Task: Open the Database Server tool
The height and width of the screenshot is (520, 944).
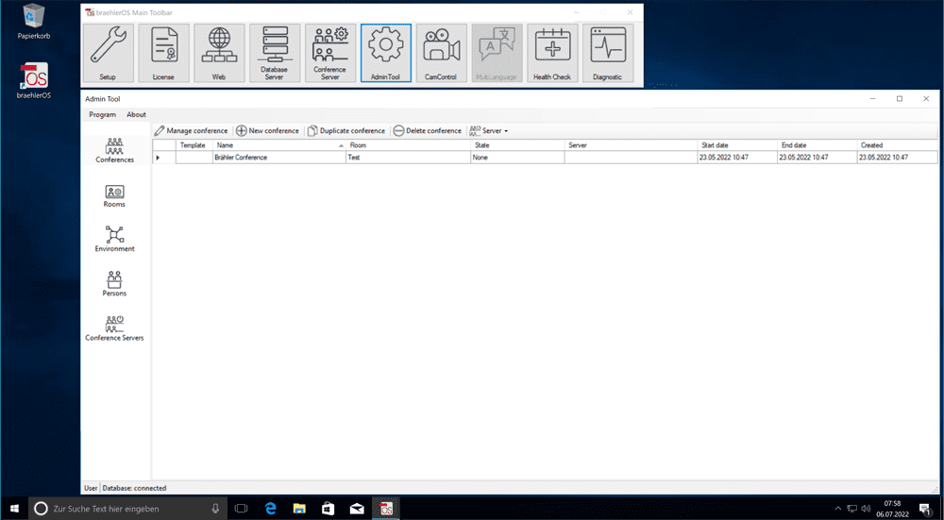Action: point(275,53)
